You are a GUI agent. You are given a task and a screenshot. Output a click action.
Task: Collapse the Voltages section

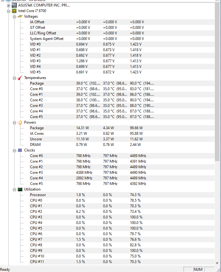tap(14, 17)
